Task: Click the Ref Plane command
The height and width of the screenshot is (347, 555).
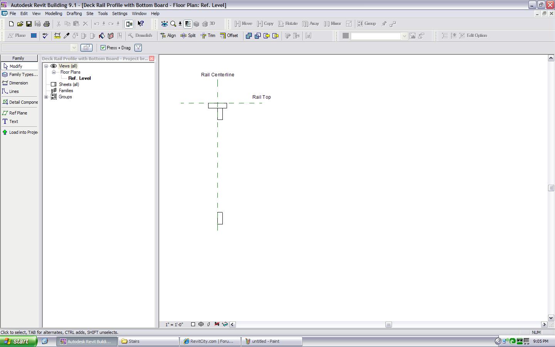Action: click(x=18, y=113)
